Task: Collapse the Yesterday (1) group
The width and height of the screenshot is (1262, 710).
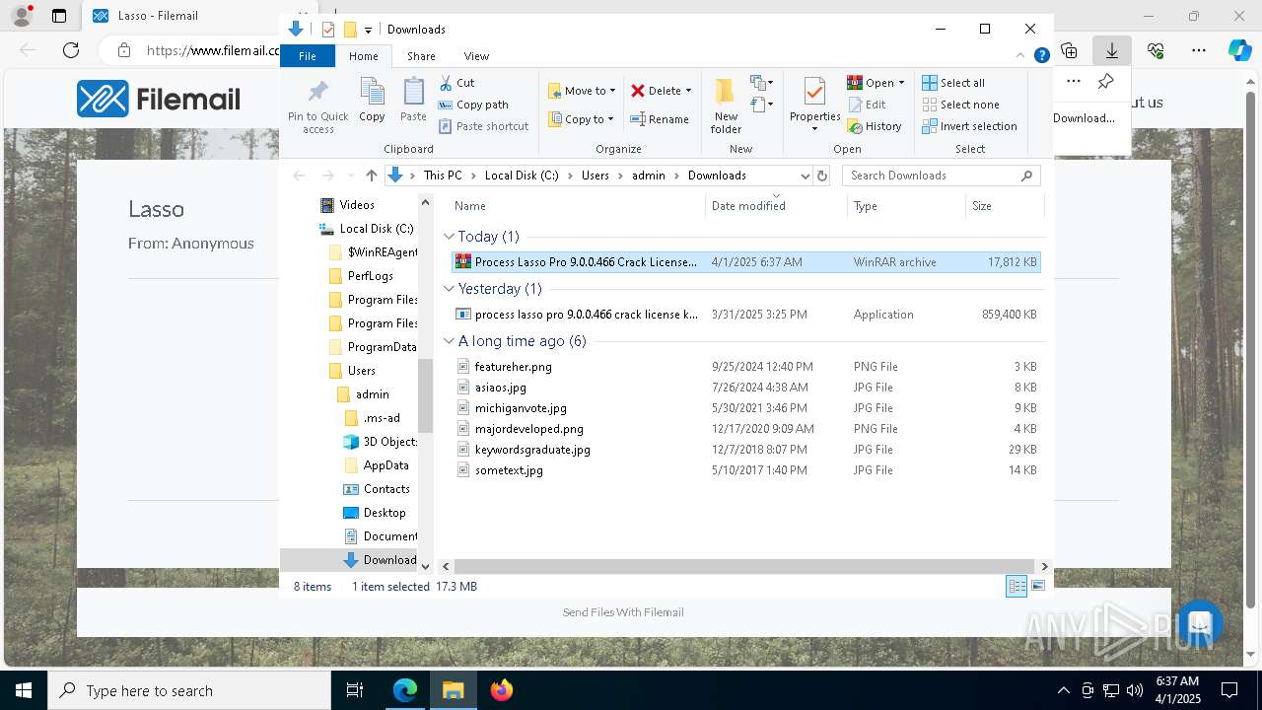Action: coord(449,289)
